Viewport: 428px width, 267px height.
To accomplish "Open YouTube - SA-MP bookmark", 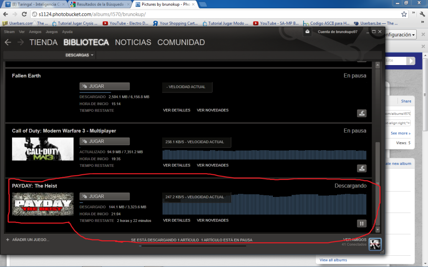I will pos(276,23).
